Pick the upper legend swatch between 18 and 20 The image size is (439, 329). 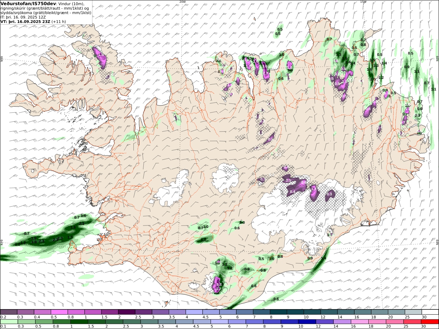[x=380, y=312]
